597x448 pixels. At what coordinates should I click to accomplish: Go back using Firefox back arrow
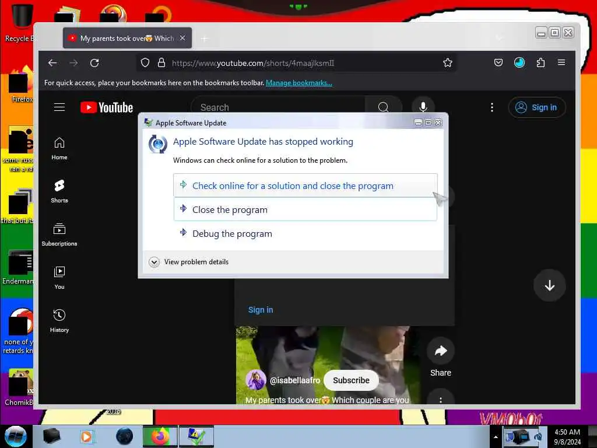click(x=52, y=63)
